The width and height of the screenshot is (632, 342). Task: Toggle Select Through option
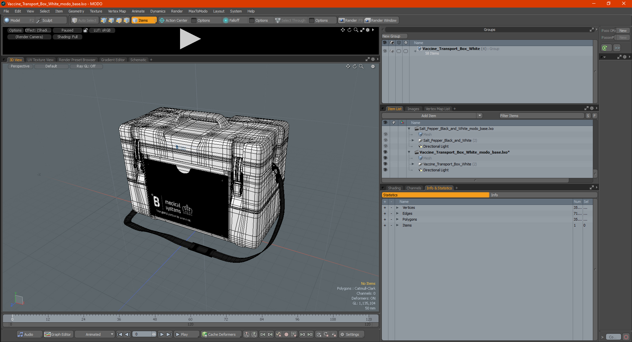(x=291, y=20)
